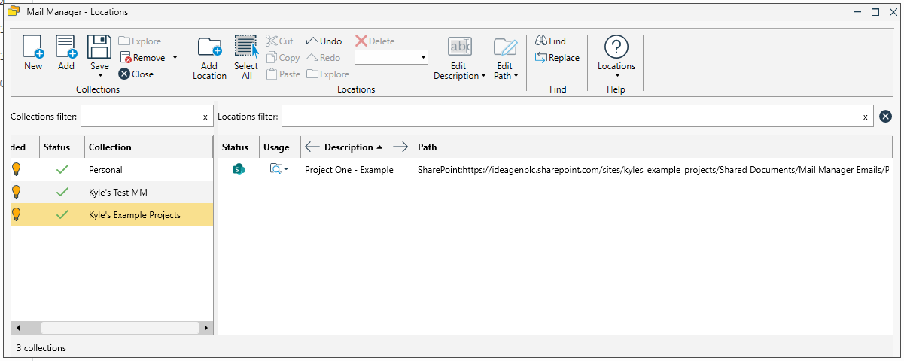Viewport: 904px width, 361px height.
Task: Sort by the Description column header
Action: [x=349, y=147]
